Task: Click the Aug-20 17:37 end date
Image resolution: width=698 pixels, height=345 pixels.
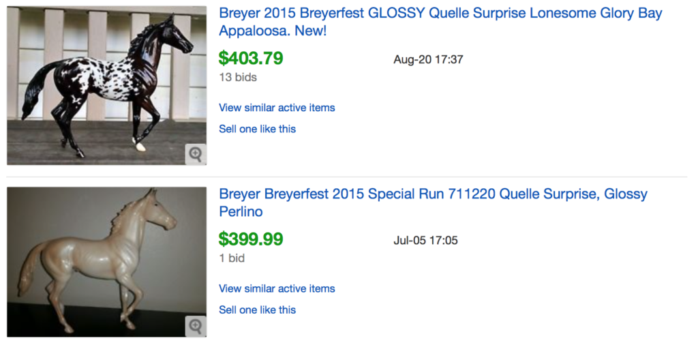Action: 428,60
